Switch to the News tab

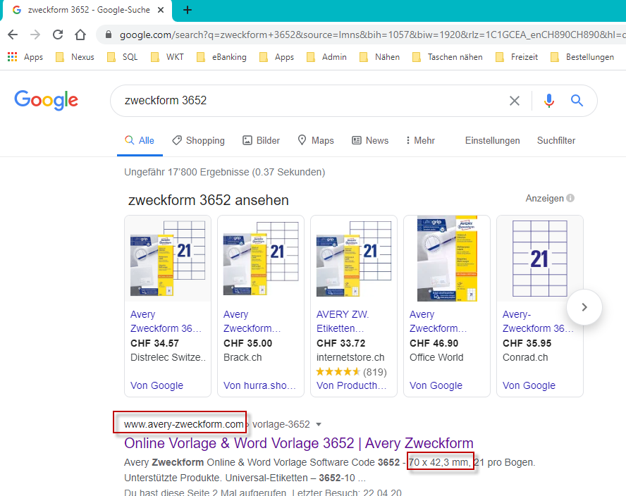[370, 140]
